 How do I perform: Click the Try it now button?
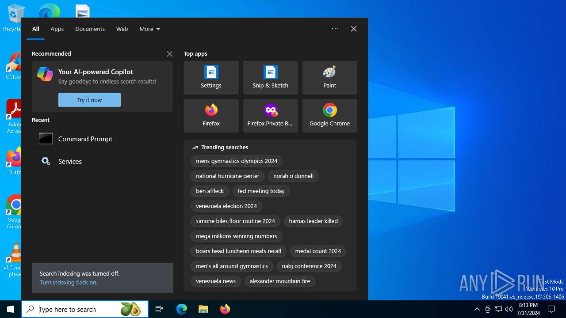[89, 100]
